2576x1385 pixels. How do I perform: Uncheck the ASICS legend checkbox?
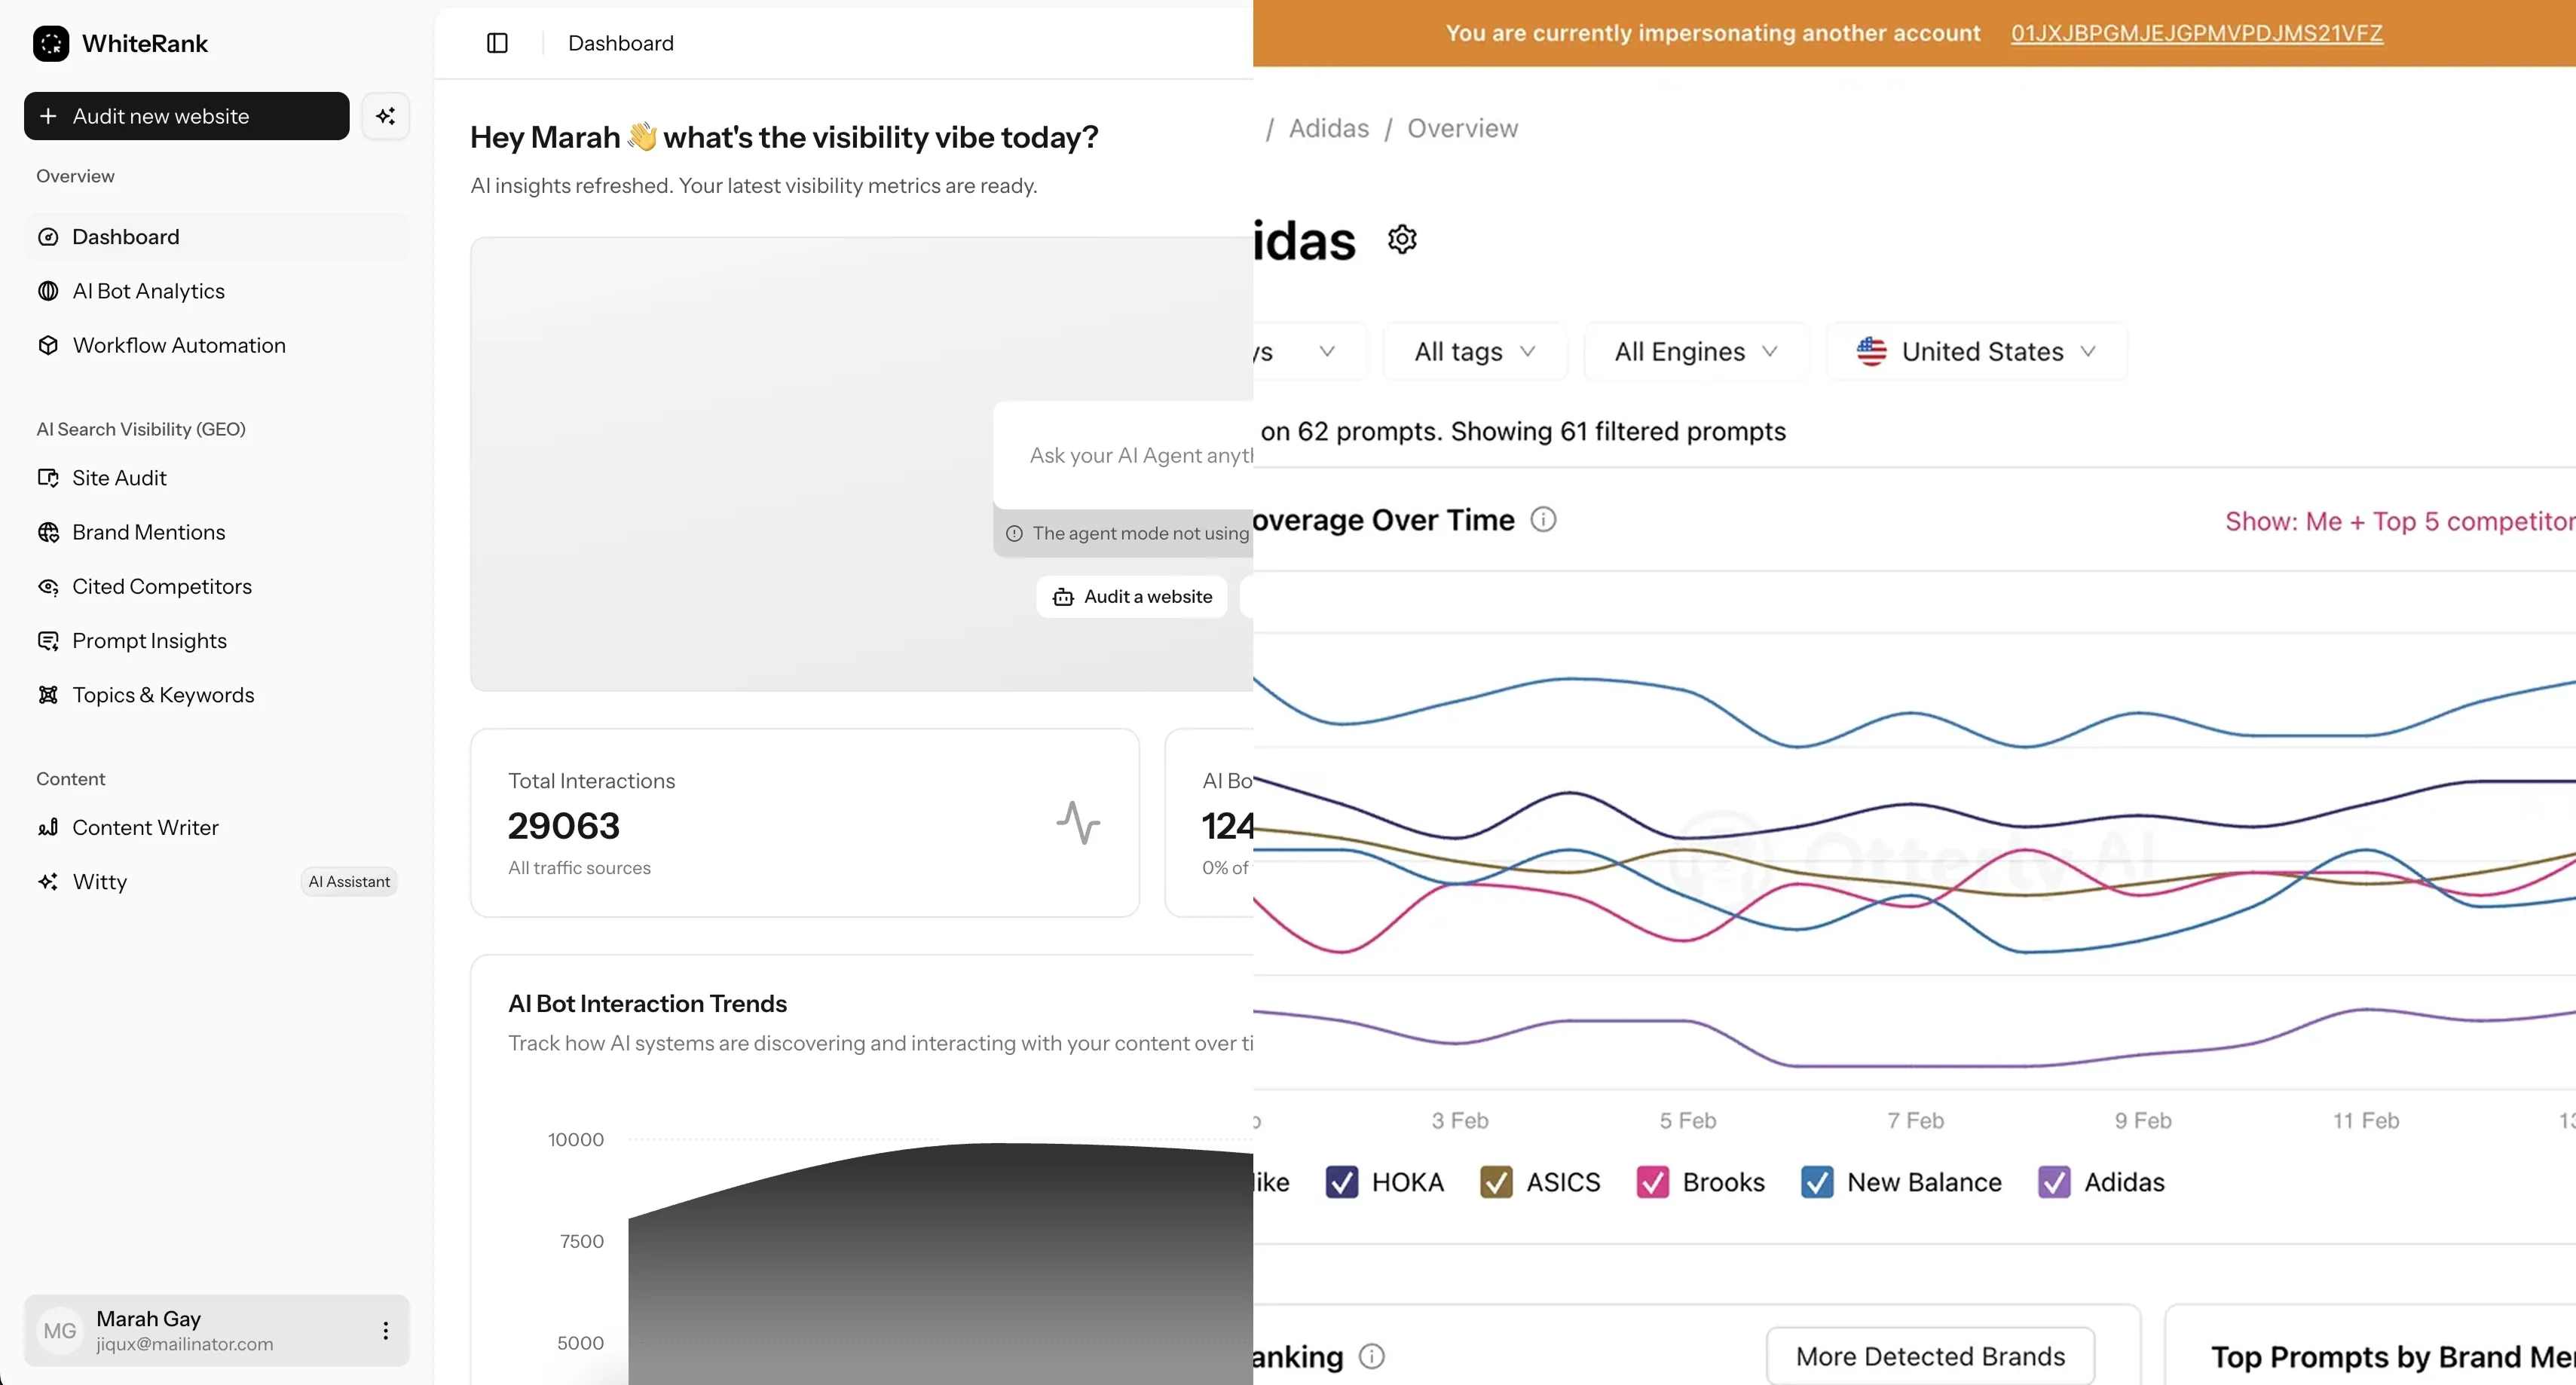click(1496, 1182)
